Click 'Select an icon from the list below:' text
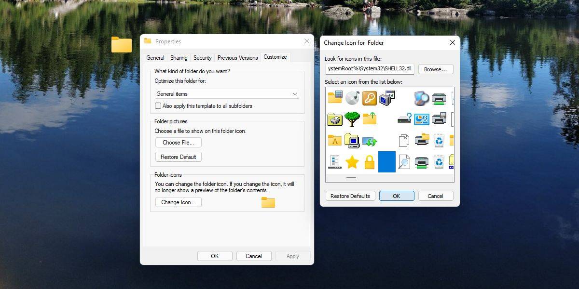This screenshot has height=289, width=579. coord(364,82)
